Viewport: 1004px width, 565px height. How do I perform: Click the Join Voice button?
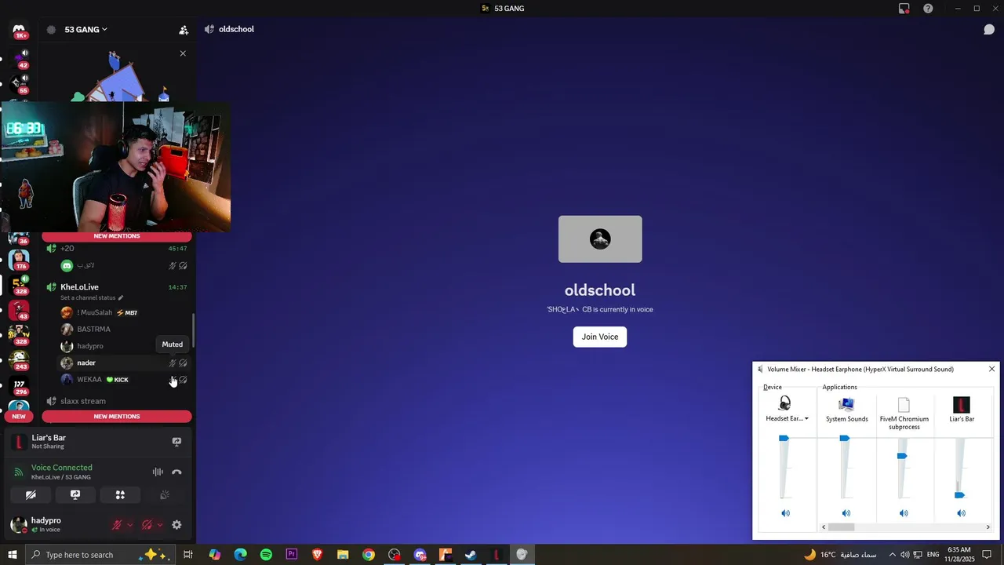[x=600, y=337]
